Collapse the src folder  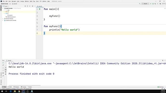click(4, 13)
